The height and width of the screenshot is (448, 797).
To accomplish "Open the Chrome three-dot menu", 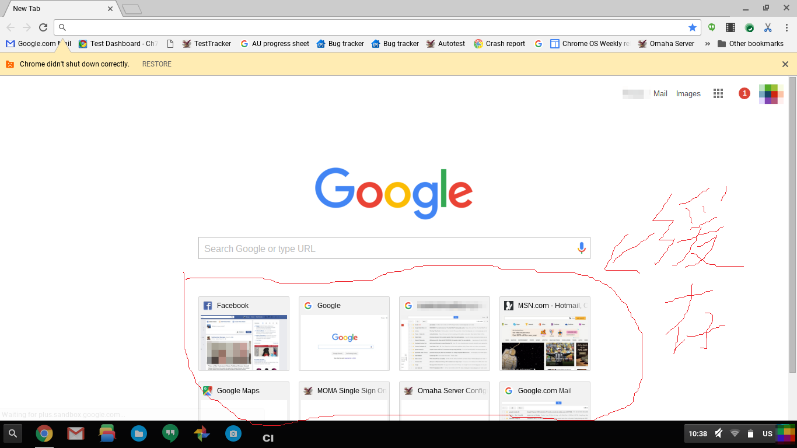I will tap(786, 27).
